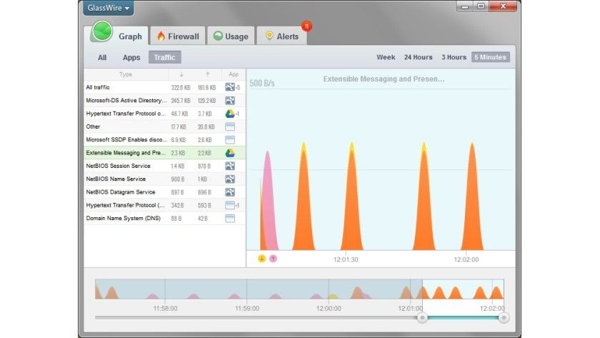
Task: Click window icon in DNS row
Action: click(230, 218)
